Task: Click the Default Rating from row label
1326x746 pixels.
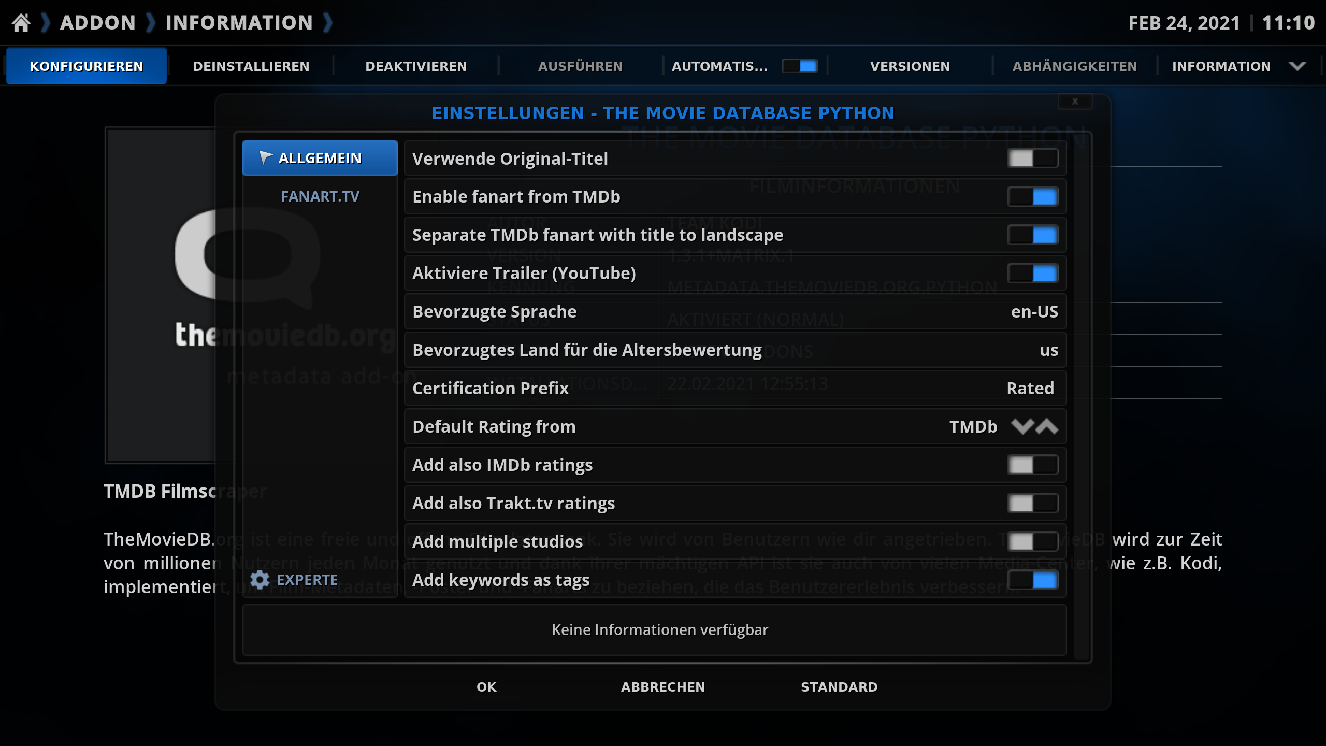Action: pos(494,427)
